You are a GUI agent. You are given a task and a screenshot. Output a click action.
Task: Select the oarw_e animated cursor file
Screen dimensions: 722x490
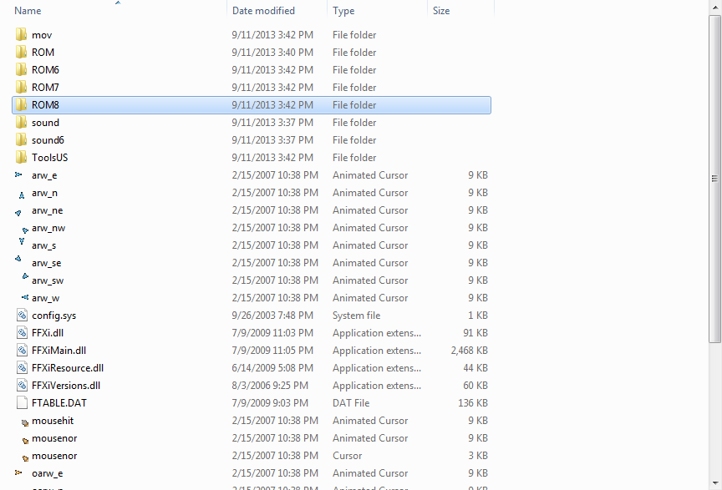(x=47, y=473)
